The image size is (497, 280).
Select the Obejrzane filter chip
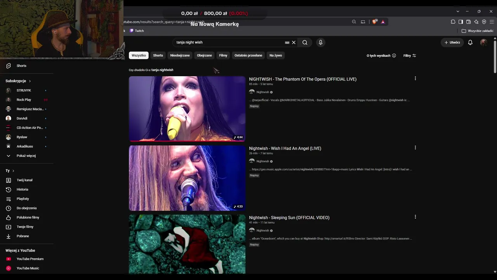[204, 55]
